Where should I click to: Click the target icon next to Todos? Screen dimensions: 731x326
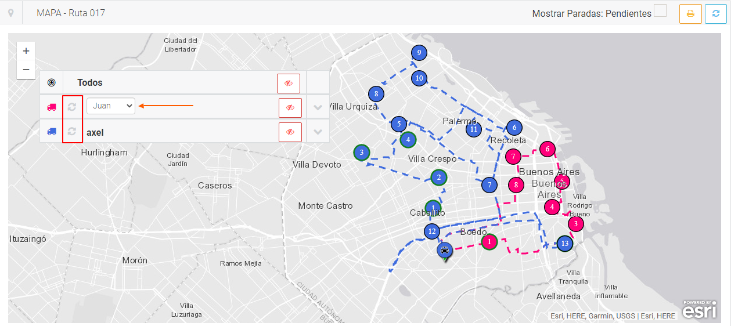pyautogui.click(x=51, y=83)
